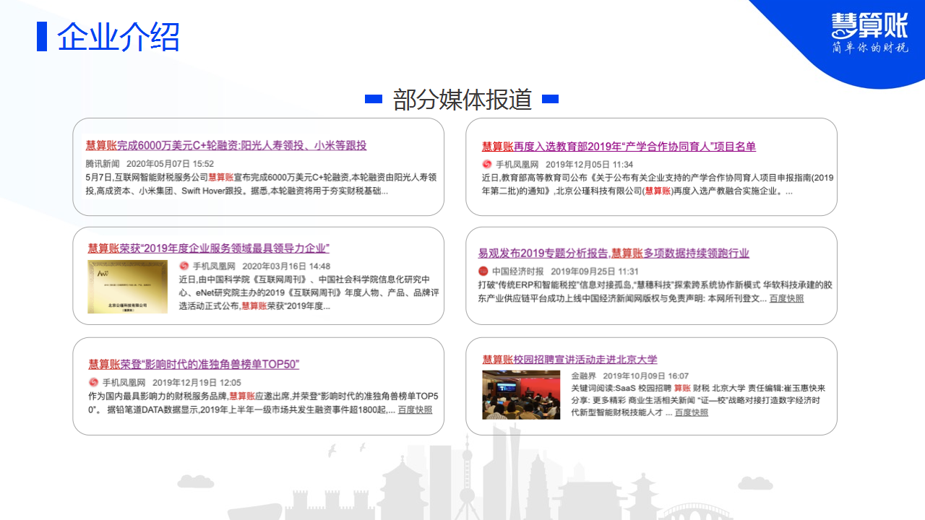Click snippet text starting 近日,由中国科学院《互联网周刊》
Viewport: 925px width, 520px height.
pyautogui.click(x=309, y=292)
